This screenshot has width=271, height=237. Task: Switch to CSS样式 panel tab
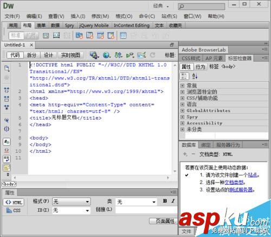tap(191, 58)
